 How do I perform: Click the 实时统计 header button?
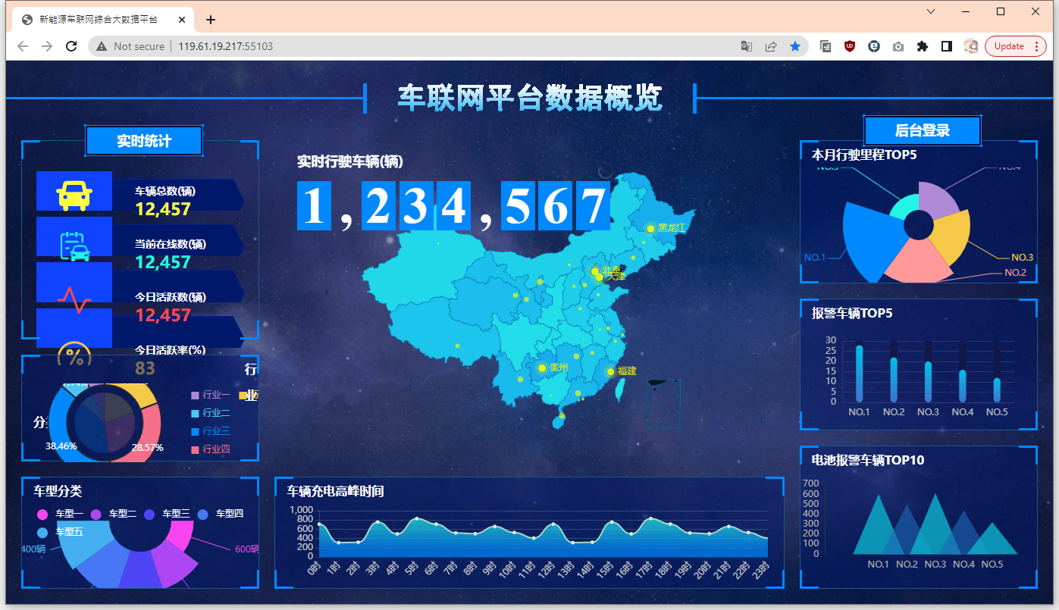point(144,141)
